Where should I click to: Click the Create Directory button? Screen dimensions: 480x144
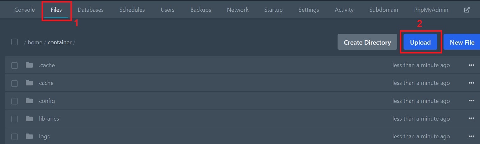coord(367,42)
